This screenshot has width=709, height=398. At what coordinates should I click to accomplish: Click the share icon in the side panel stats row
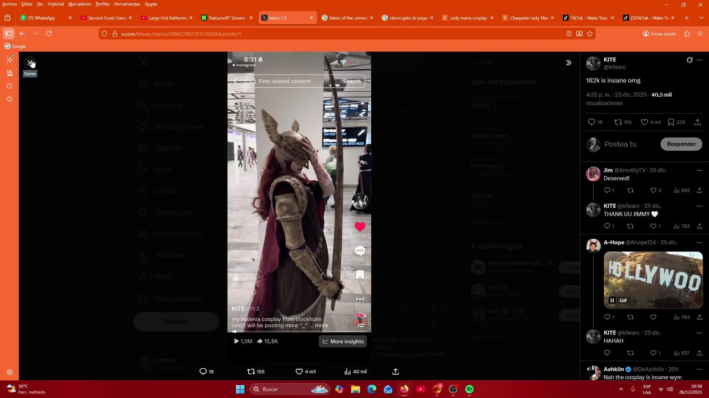pos(697,122)
